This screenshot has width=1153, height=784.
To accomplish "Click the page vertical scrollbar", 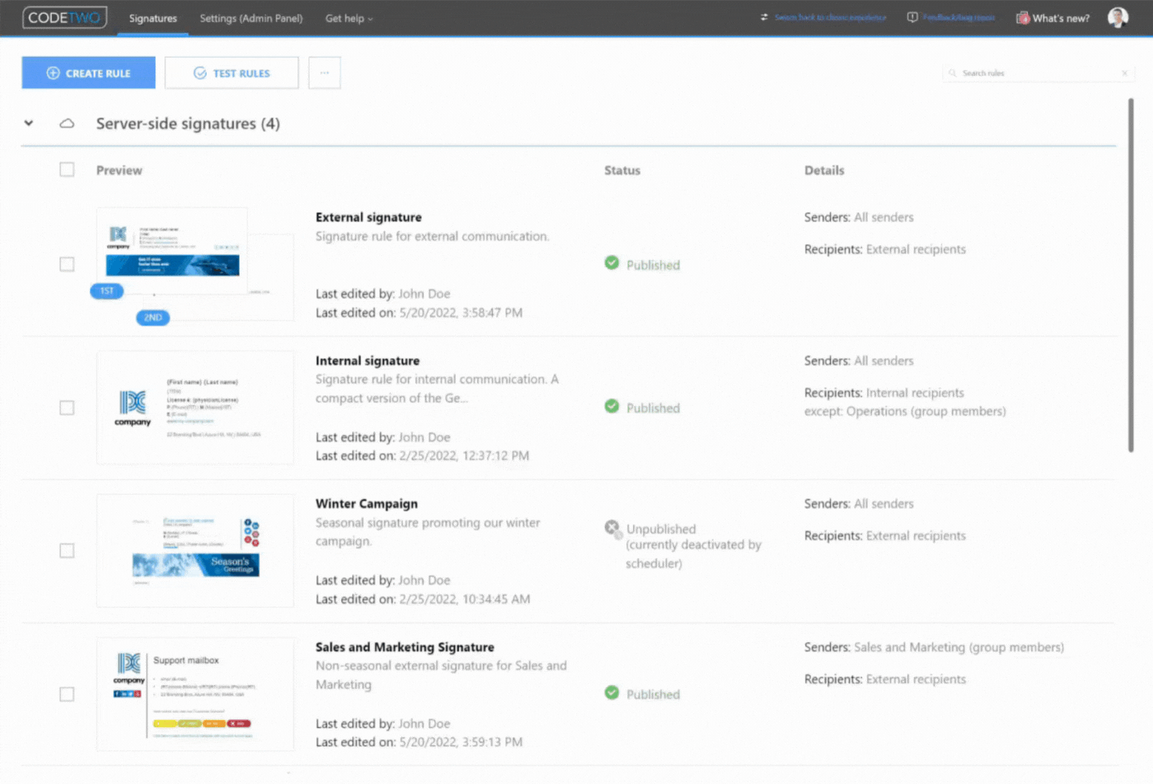I will click(1131, 275).
